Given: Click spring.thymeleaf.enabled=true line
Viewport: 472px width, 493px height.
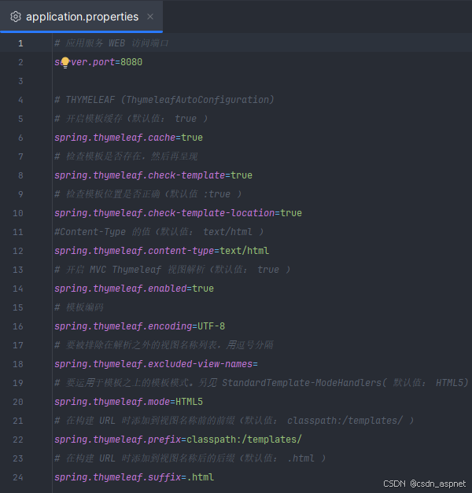Looking at the screenshot, I should pos(134,289).
